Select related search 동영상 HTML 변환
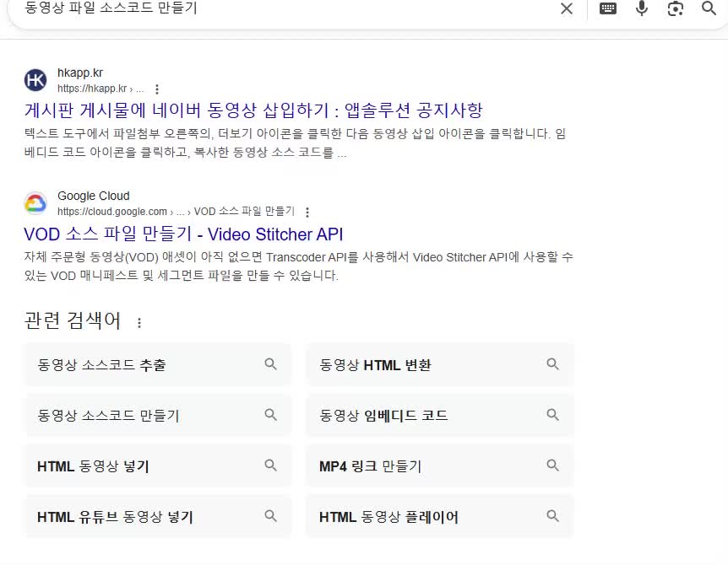This screenshot has width=728, height=565. point(439,364)
